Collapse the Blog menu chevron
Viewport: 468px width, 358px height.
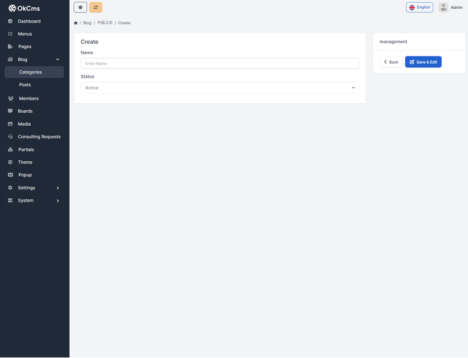click(x=58, y=59)
